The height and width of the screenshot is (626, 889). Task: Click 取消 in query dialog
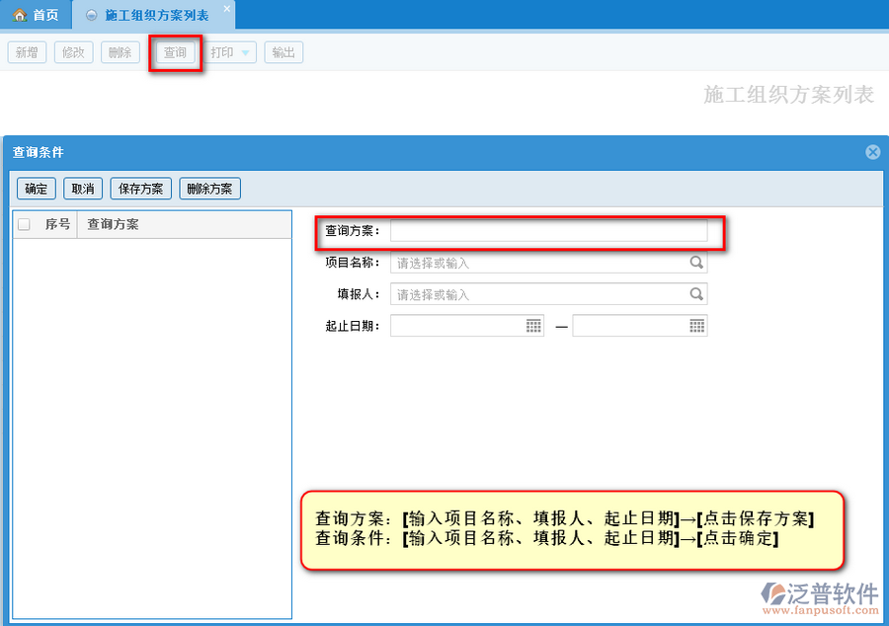[83, 189]
